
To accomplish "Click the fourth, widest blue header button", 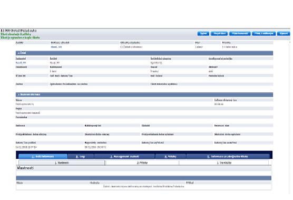I will 263,34.
